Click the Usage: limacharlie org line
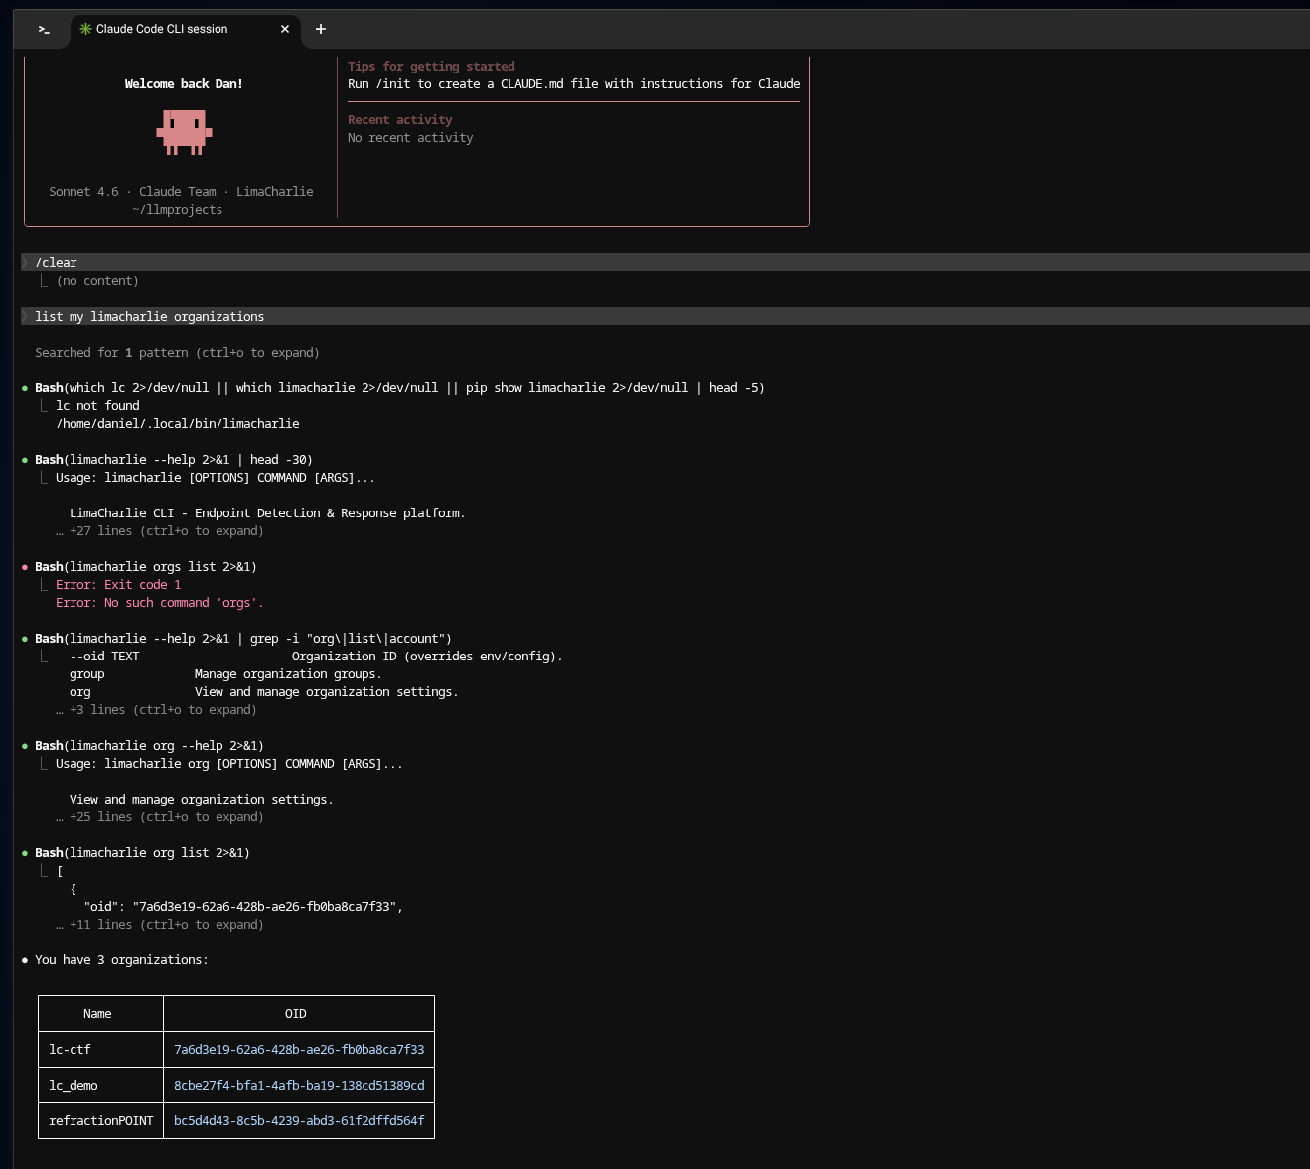Viewport: 1310px width, 1169px height. pos(229,764)
